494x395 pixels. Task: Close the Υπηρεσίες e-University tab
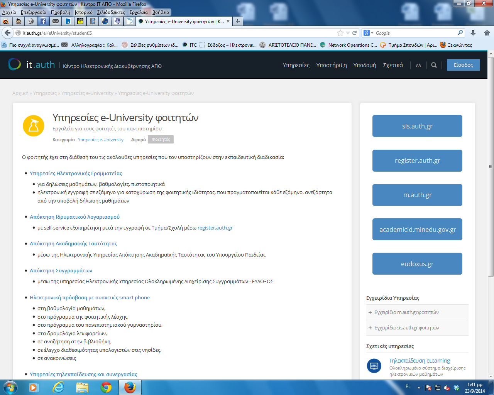click(x=228, y=21)
